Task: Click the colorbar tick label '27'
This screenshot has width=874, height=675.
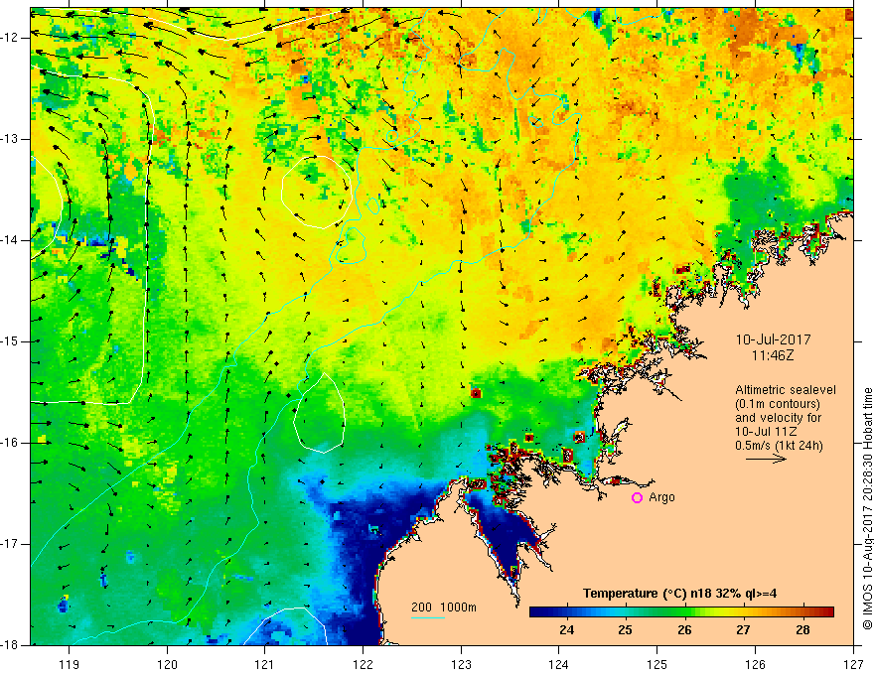Action: point(743,630)
